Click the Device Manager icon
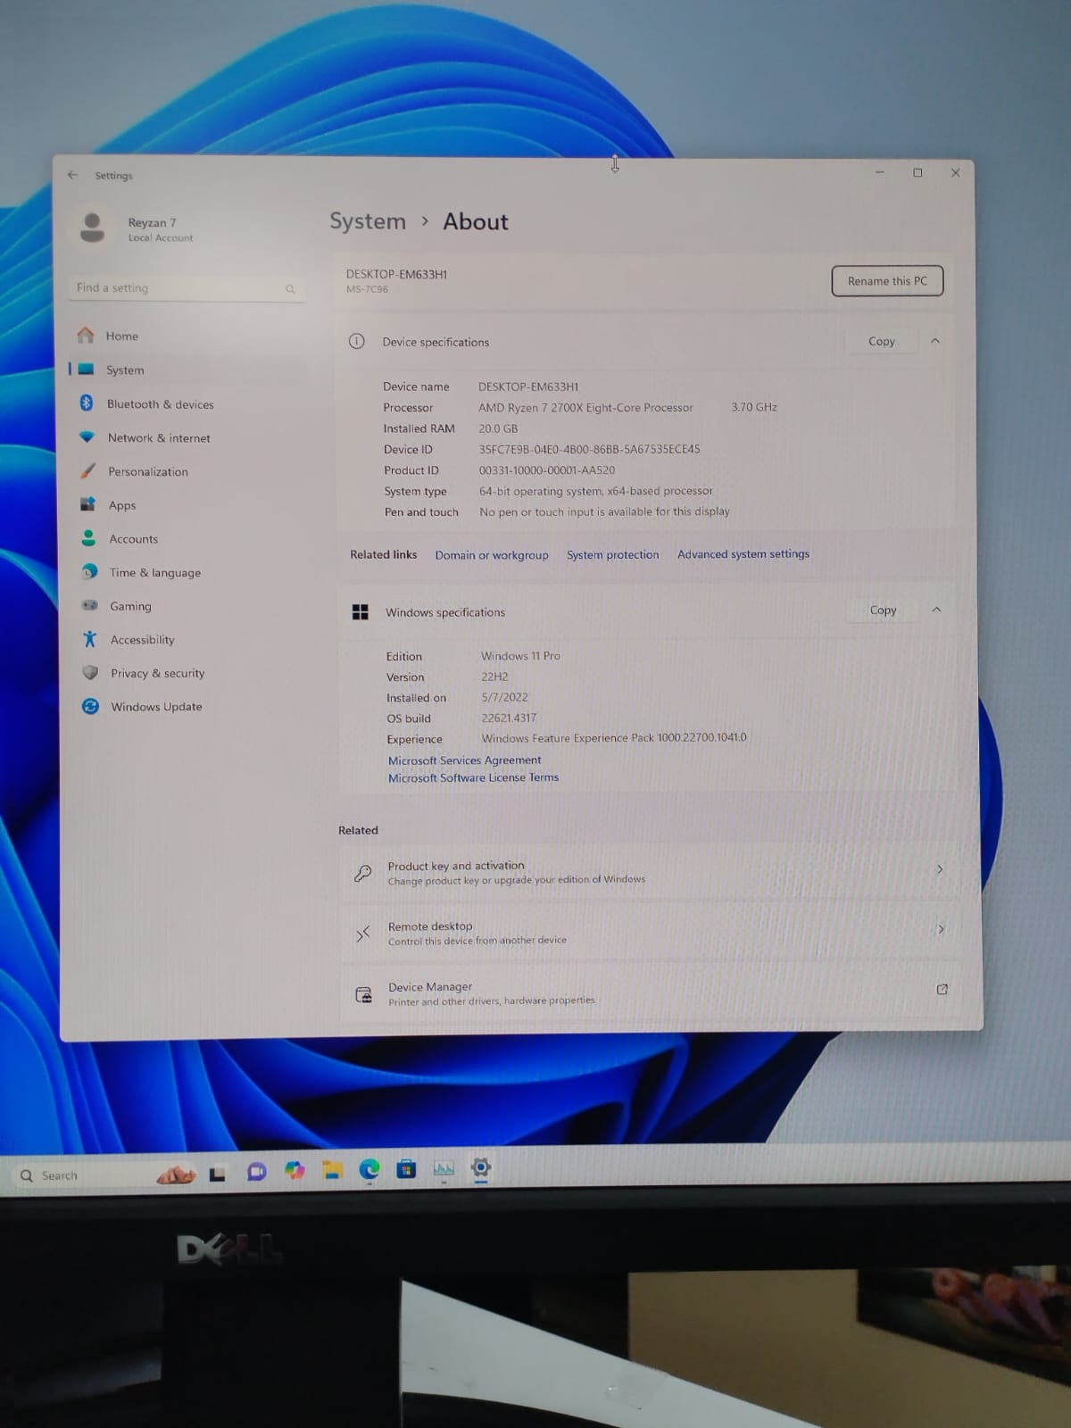This screenshot has height=1428, width=1071. (x=364, y=994)
